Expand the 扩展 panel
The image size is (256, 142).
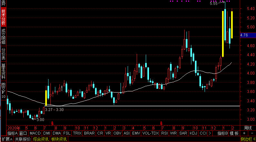6,139
